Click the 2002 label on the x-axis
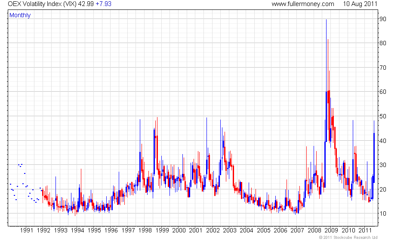The width and height of the screenshot is (413, 241). point(213,231)
